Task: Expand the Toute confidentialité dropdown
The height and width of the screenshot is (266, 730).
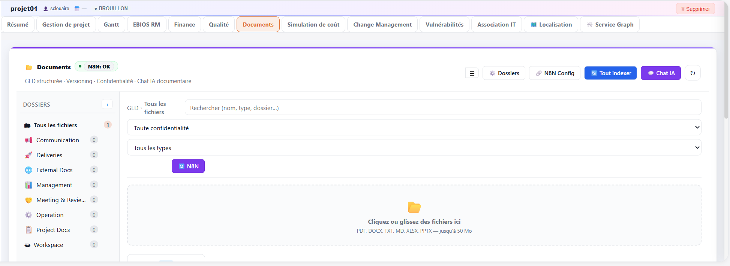Action: [x=414, y=128]
